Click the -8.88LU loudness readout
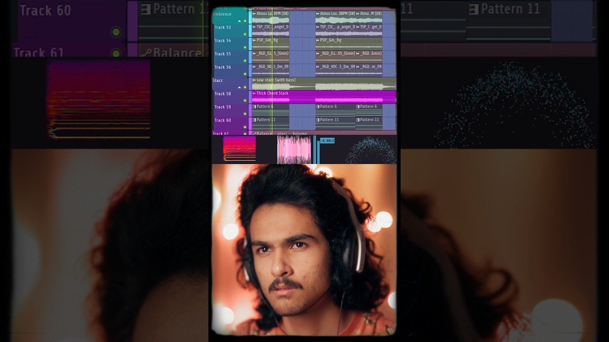 click(x=327, y=141)
